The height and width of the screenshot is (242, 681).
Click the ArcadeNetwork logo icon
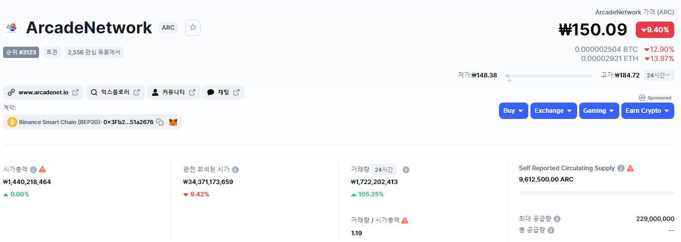point(11,28)
